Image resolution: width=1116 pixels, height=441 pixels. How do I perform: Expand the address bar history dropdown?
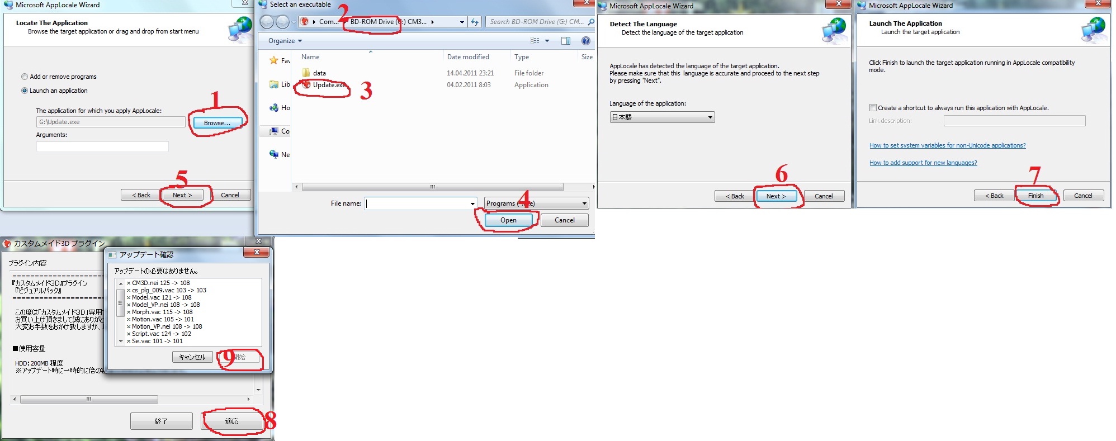(462, 22)
